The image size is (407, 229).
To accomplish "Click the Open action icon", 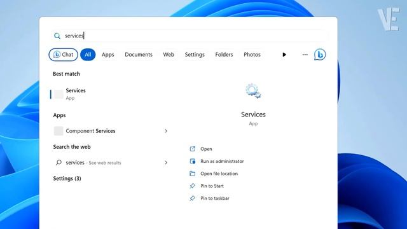I will pyautogui.click(x=192, y=149).
